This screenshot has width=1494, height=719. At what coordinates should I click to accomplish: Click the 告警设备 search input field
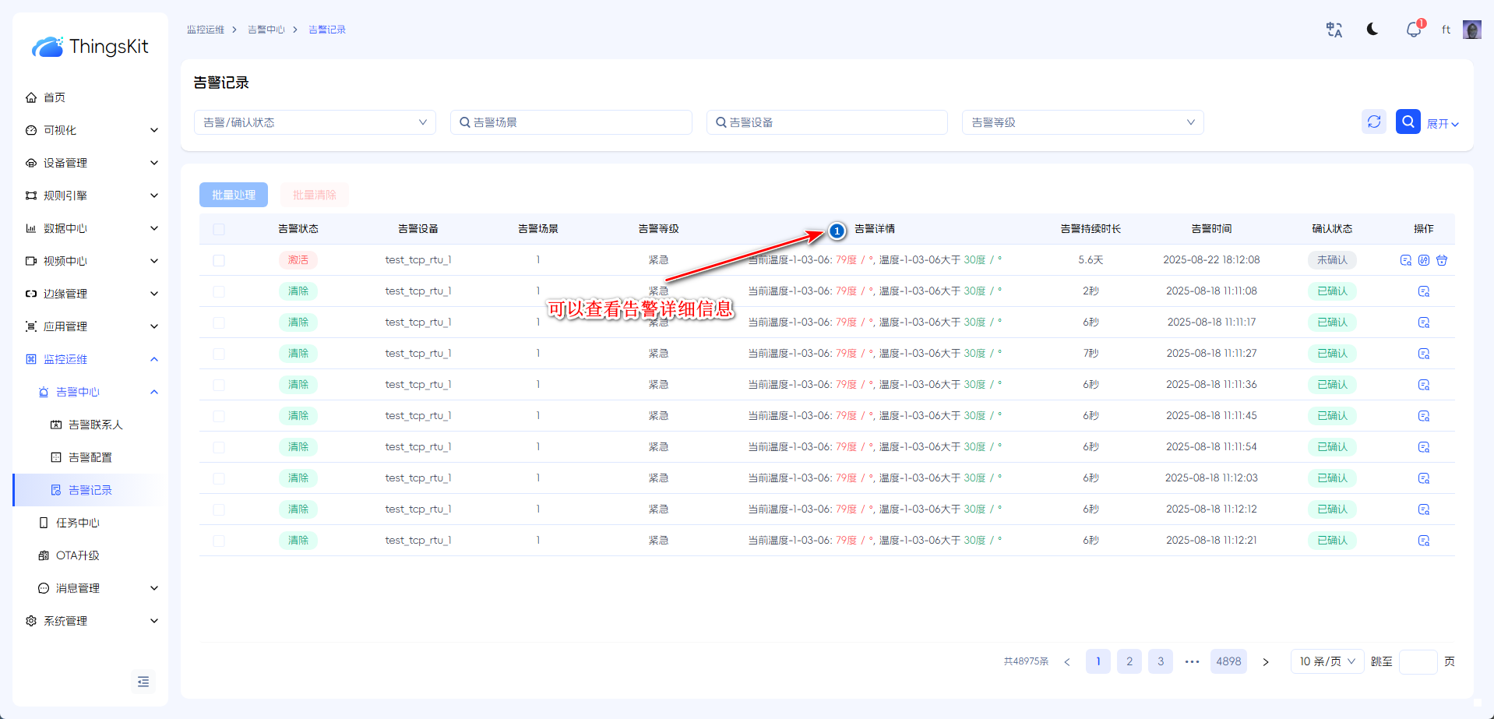tap(827, 122)
